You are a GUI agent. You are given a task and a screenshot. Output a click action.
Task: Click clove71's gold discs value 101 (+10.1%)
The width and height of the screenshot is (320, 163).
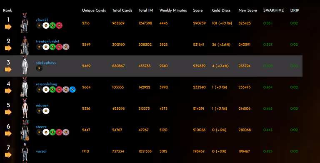pos(222,23)
